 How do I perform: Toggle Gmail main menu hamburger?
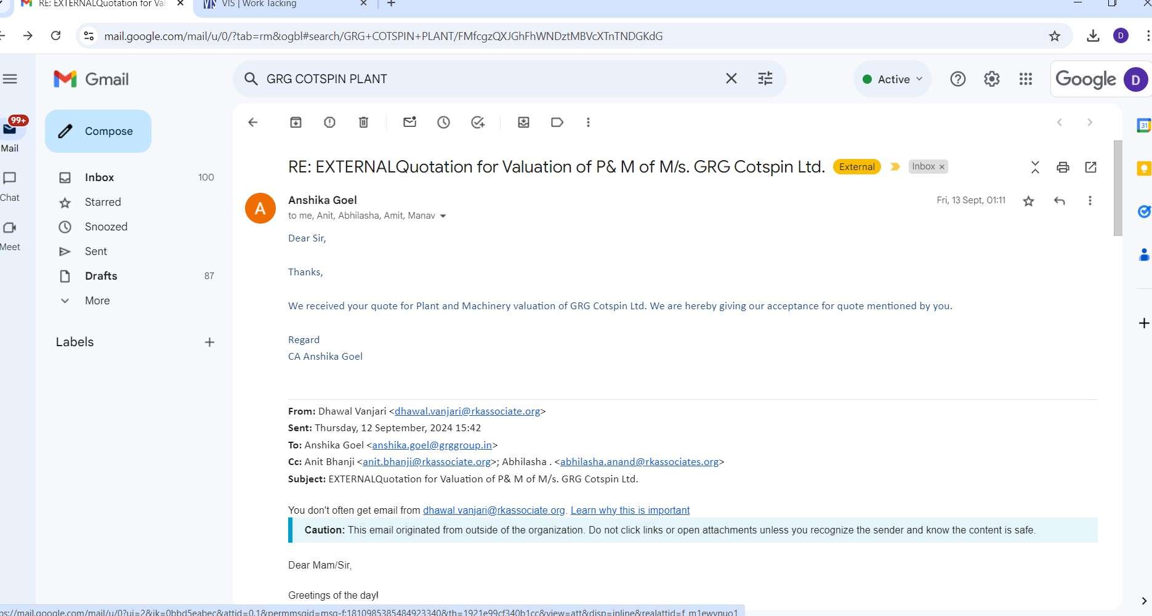click(10, 79)
